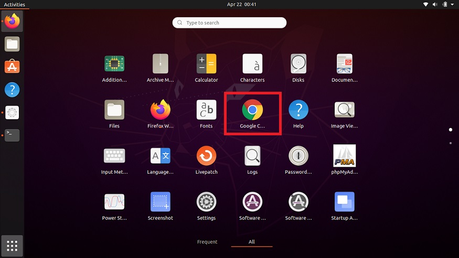Open Help app in the grid
The width and height of the screenshot is (459, 258).
pos(298,110)
